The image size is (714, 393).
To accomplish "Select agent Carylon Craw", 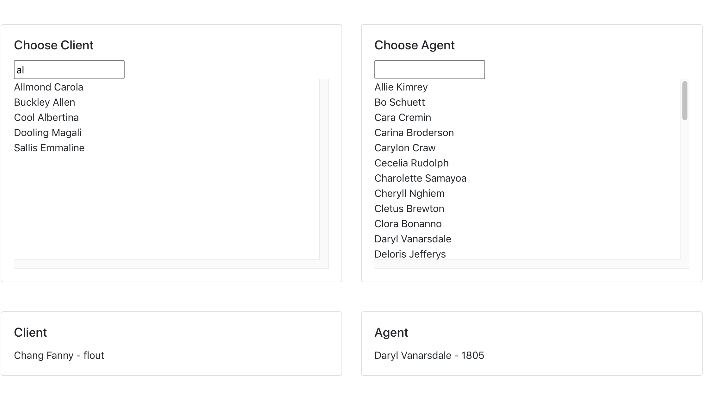I will 405,148.
